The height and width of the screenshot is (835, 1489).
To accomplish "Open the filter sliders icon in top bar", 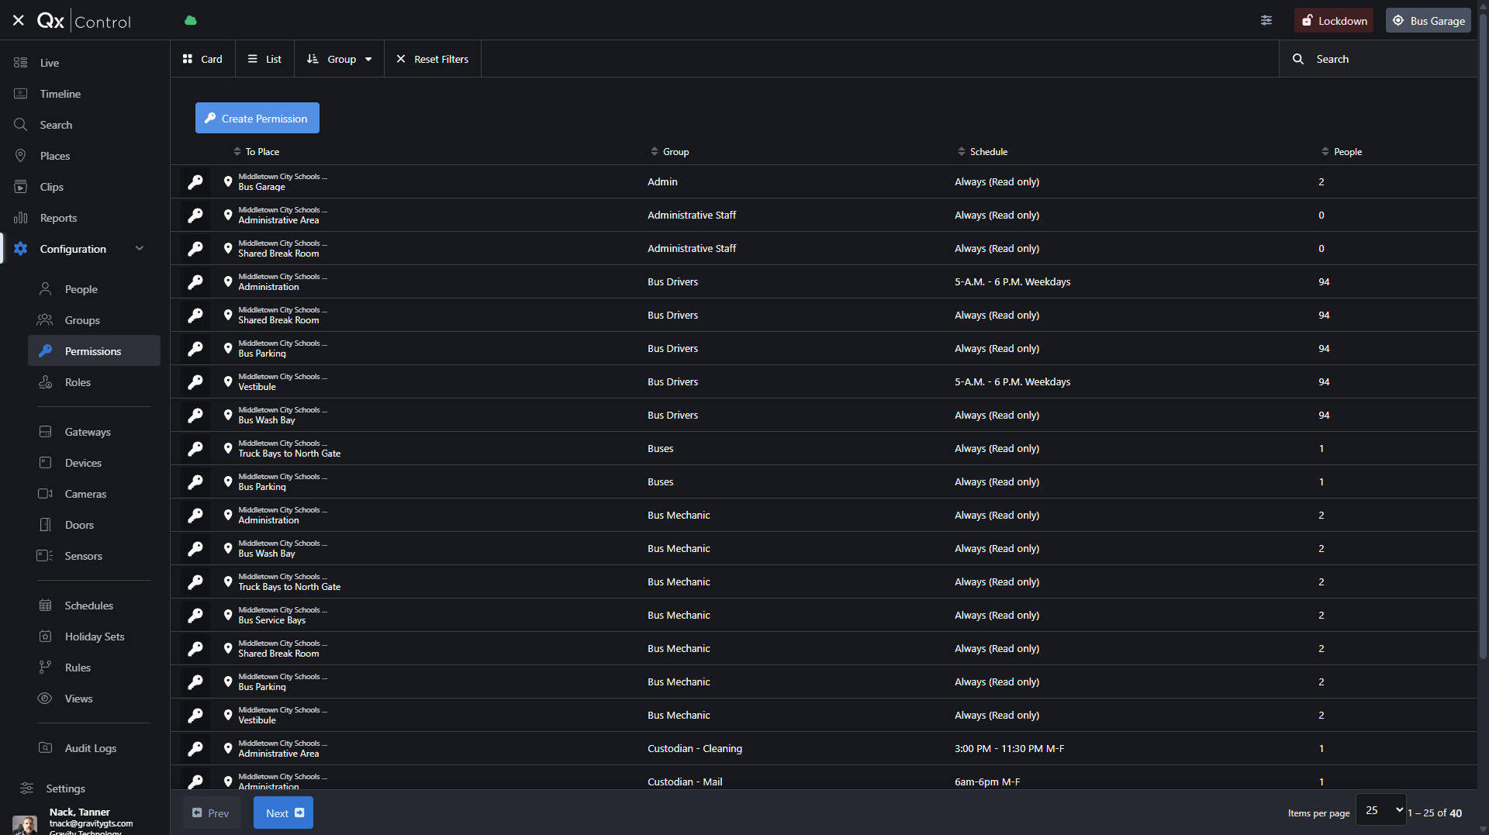I will click(1266, 21).
